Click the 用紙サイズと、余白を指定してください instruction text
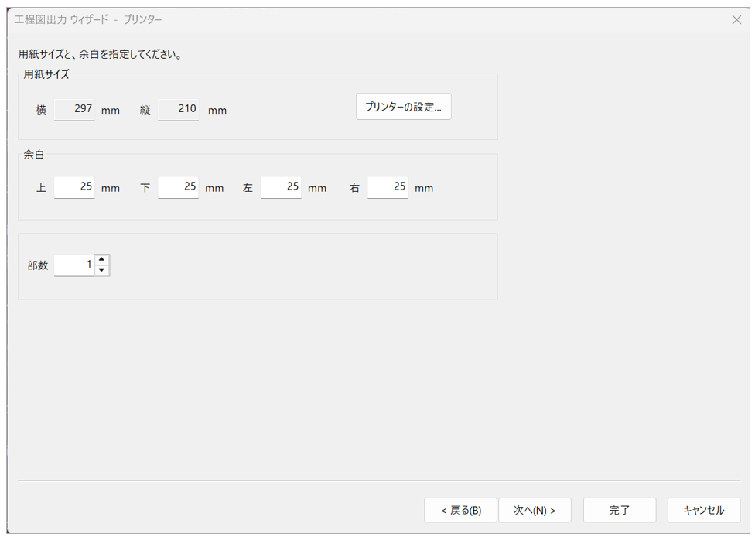Viewport: 755px width, 537px height. point(100,55)
